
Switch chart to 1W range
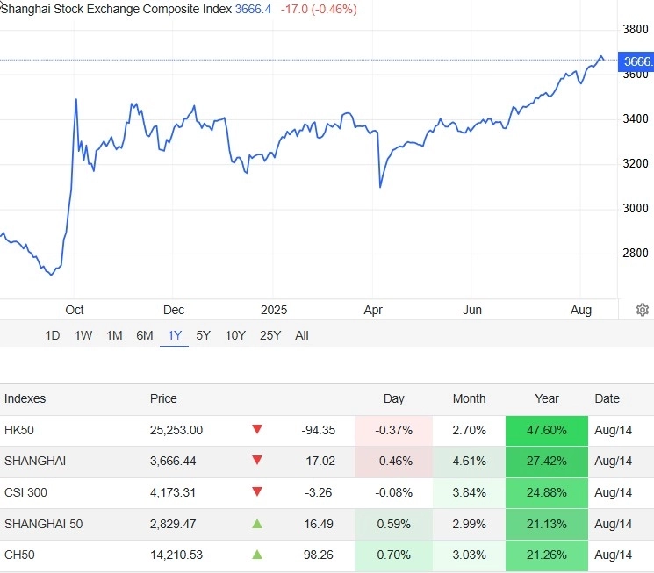click(x=83, y=335)
